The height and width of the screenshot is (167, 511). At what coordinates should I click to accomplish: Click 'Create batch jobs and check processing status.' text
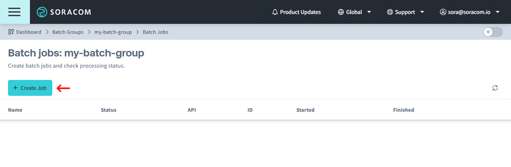coord(67,66)
